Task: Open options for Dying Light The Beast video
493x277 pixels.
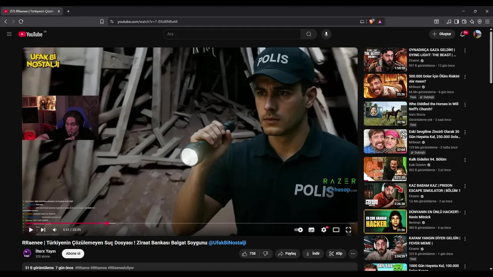Action: 465,50
